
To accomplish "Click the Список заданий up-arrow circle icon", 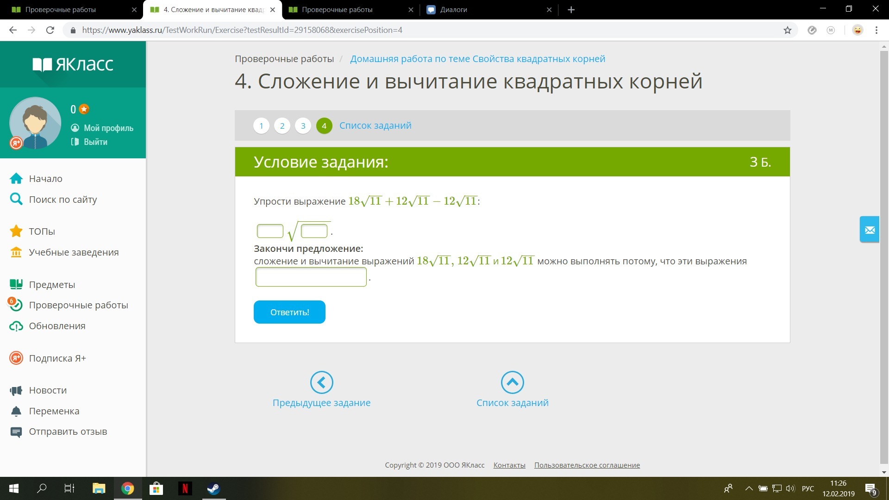I will pos(512,382).
